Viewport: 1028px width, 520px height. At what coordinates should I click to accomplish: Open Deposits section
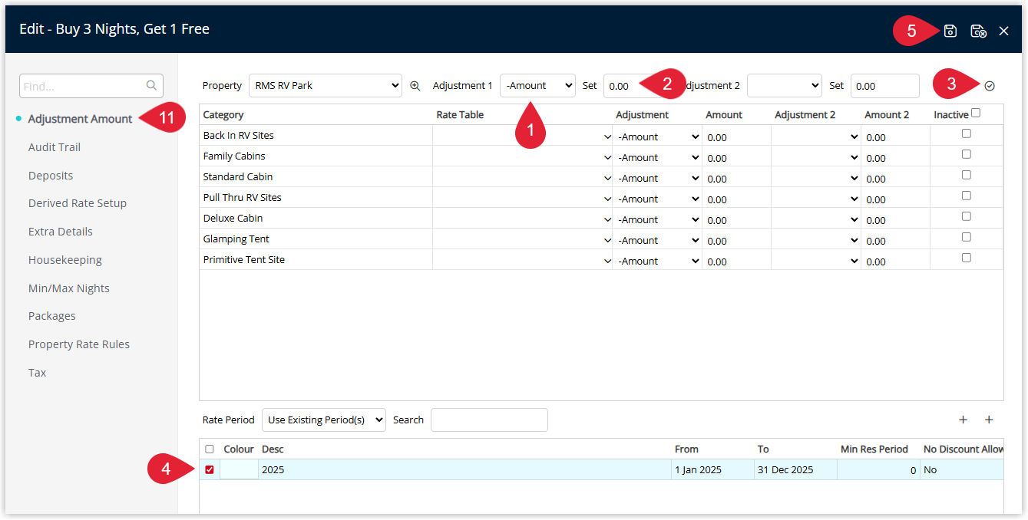[x=51, y=176]
